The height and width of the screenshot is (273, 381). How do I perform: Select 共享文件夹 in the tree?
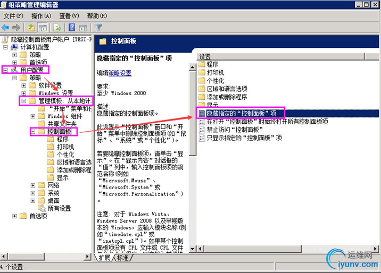62,124
